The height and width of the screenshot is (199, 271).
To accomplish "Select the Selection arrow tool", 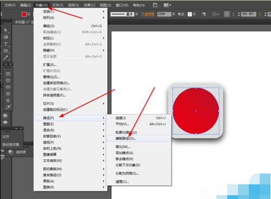I will pos(6,30).
